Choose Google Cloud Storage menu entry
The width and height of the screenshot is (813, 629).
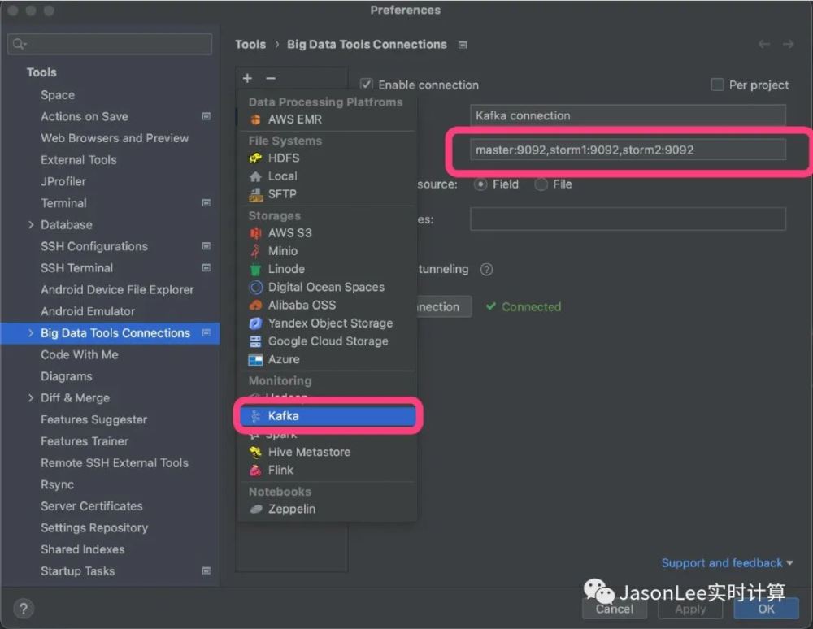[328, 341]
